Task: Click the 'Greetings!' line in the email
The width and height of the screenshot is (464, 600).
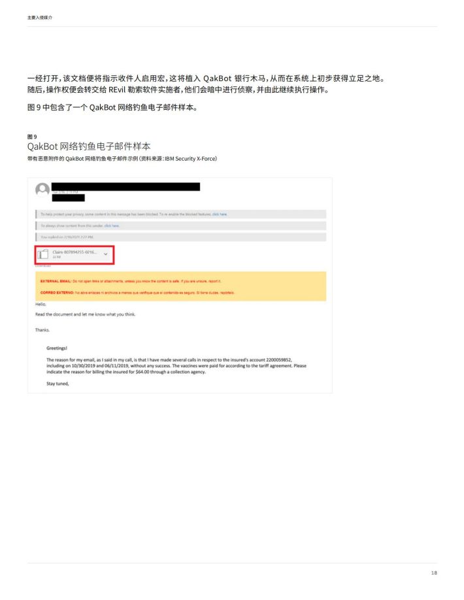Action: click(57, 348)
